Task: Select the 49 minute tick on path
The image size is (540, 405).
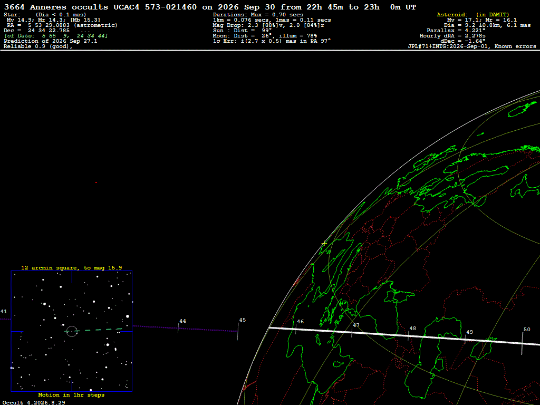Action: [x=465, y=339]
